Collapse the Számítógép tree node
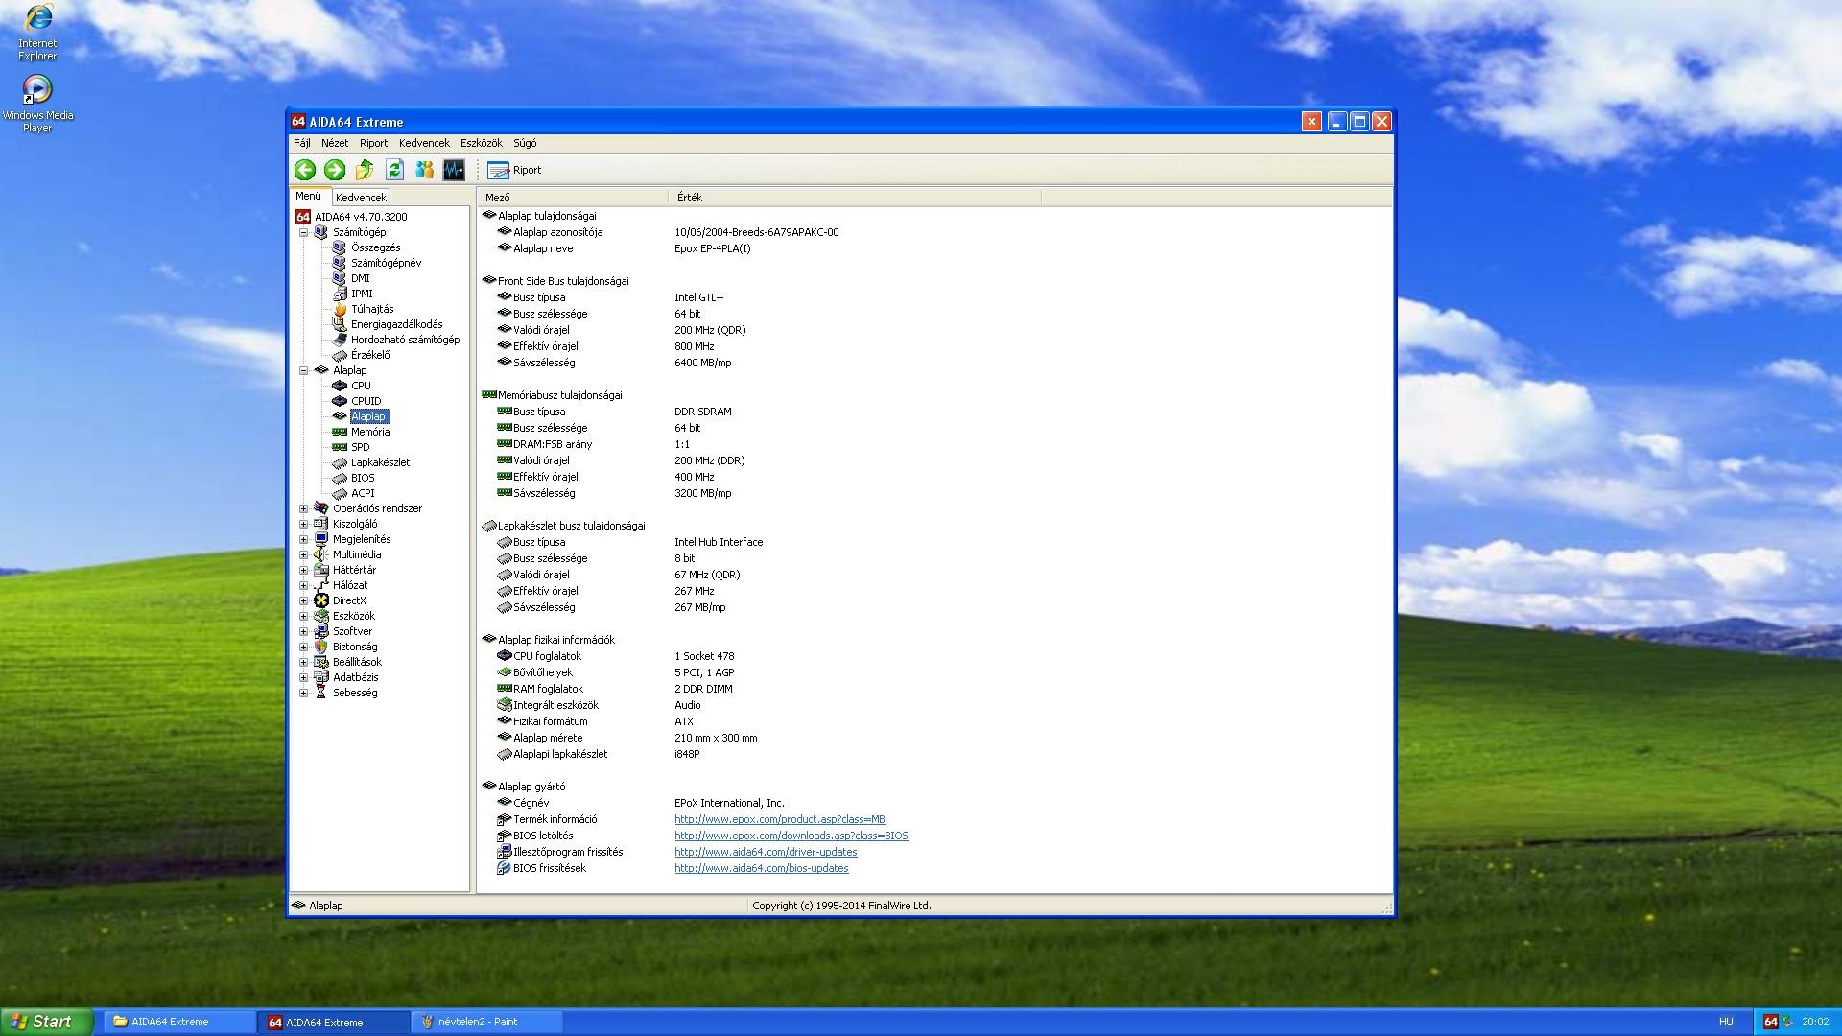 (304, 232)
